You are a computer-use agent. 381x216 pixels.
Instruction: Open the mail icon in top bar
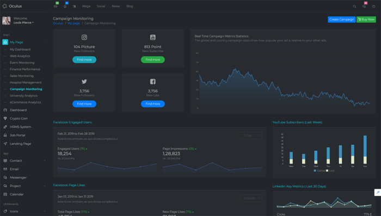[56, 7]
